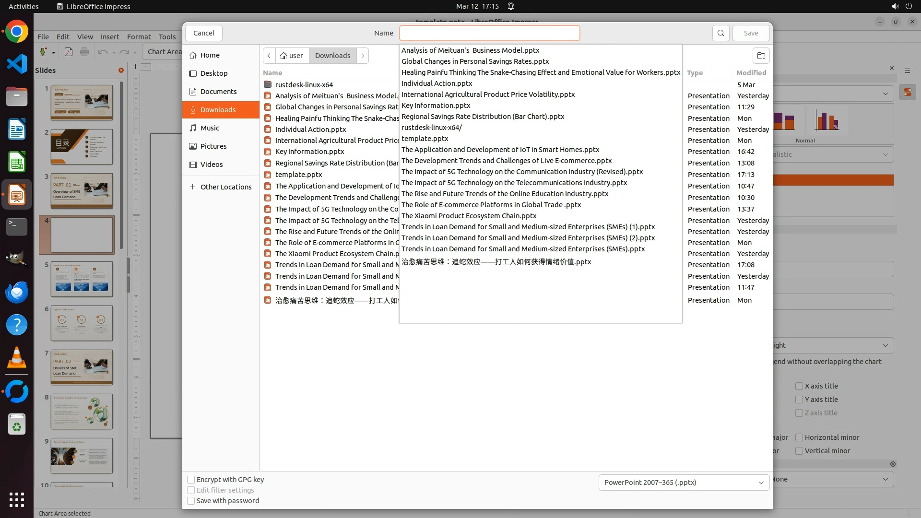Enable the X axis title checkbox
This screenshot has width=921, height=518.
(x=799, y=386)
